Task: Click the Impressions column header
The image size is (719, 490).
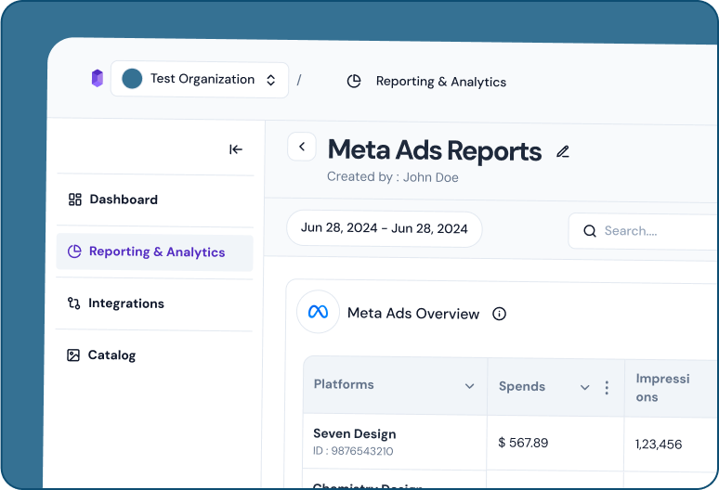Action: (672, 388)
